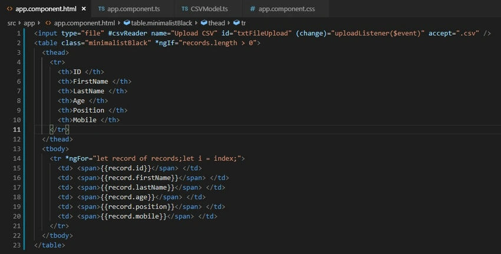Click the HTML icon in the breadcrumb path

[x=48, y=23]
